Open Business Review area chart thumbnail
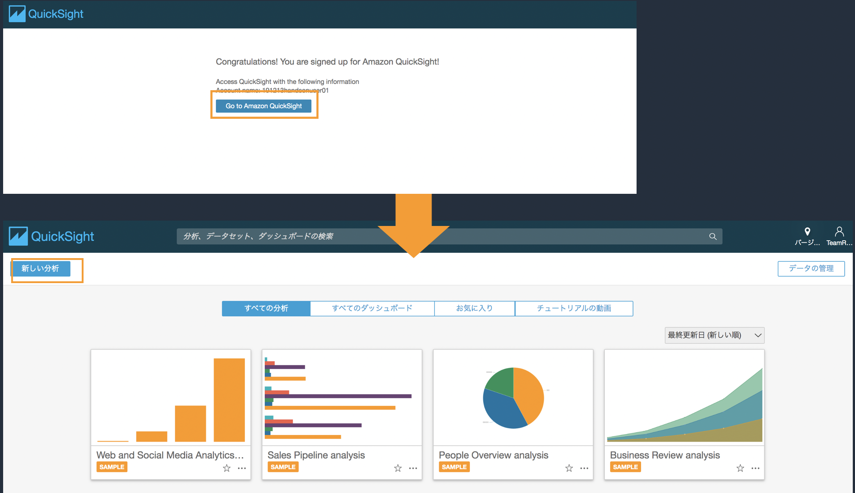Screen dimensions: 855x493 click(x=684, y=397)
